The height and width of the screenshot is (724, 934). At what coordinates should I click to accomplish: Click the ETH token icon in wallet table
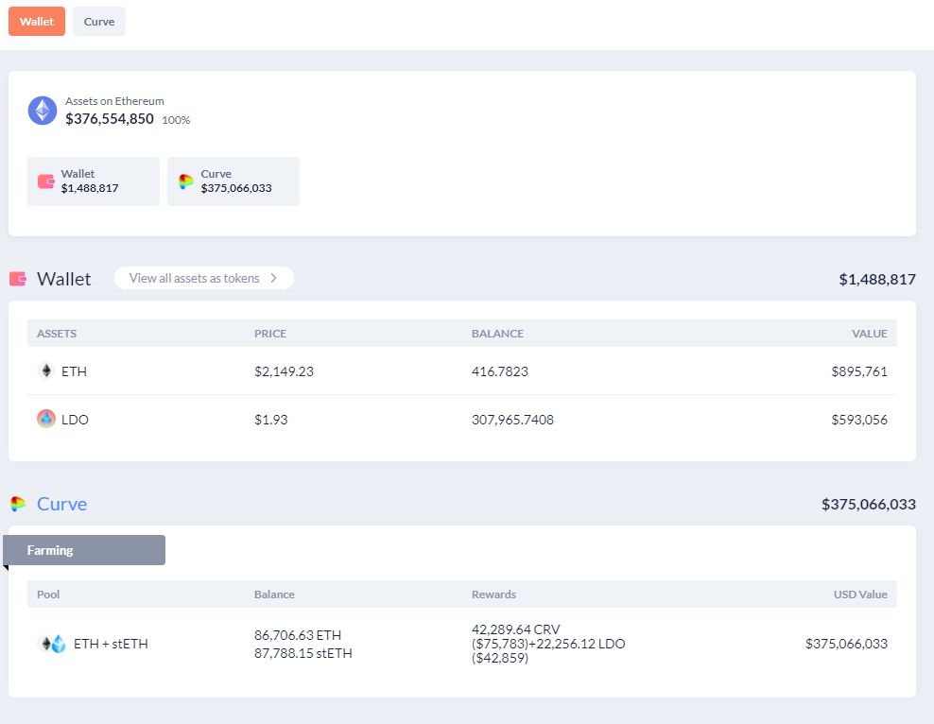pyautogui.click(x=46, y=371)
